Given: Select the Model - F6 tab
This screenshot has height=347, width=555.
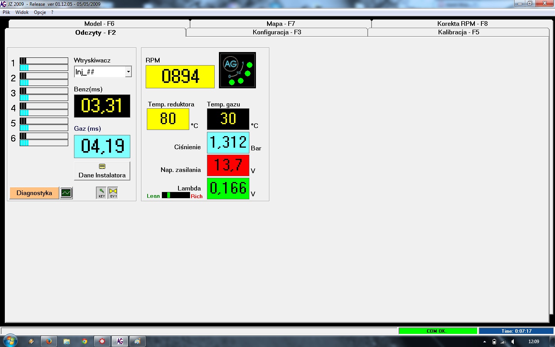Looking at the screenshot, I should click(x=99, y=24).
